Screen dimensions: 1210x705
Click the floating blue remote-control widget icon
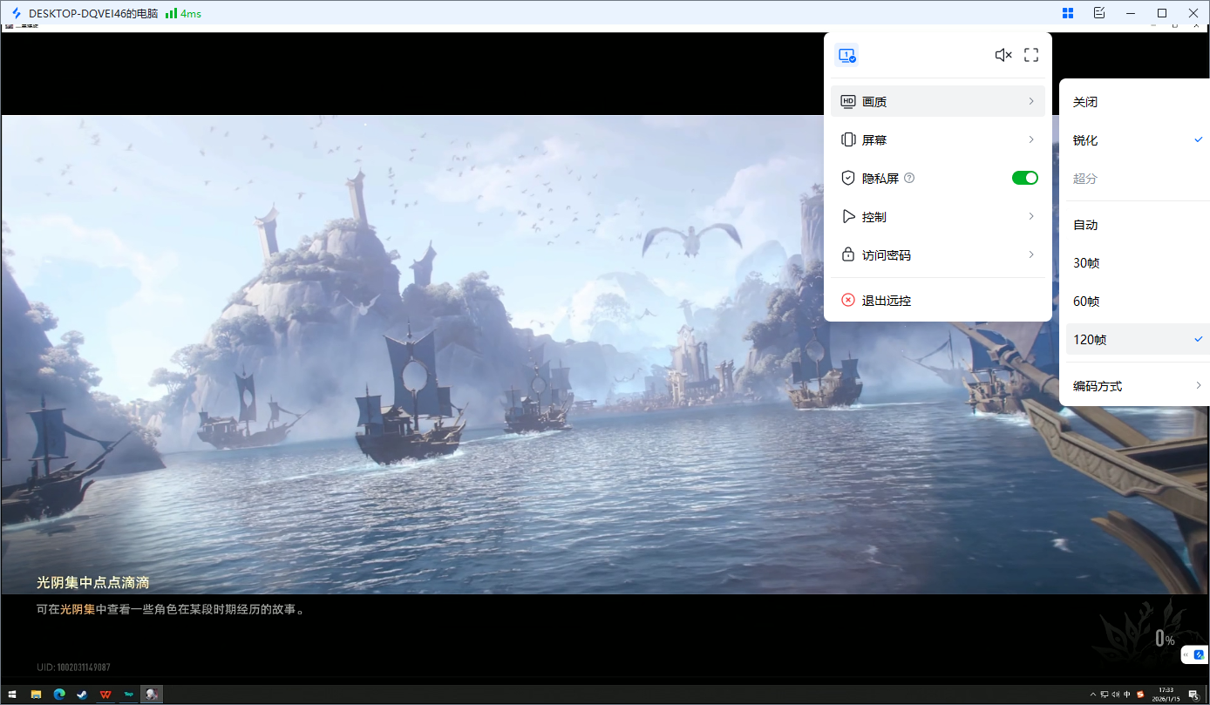pos(1199,654)
